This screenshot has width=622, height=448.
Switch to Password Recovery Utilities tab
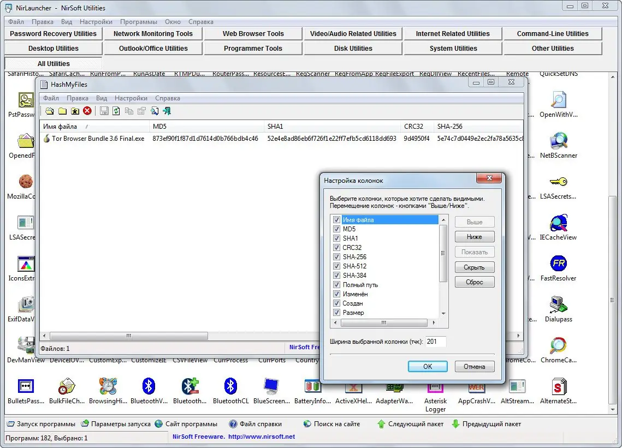tap(53, 34)
